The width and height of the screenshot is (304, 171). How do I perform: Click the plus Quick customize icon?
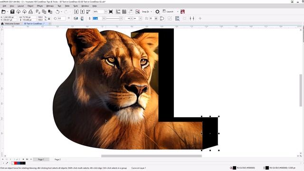tap(200, 19)
